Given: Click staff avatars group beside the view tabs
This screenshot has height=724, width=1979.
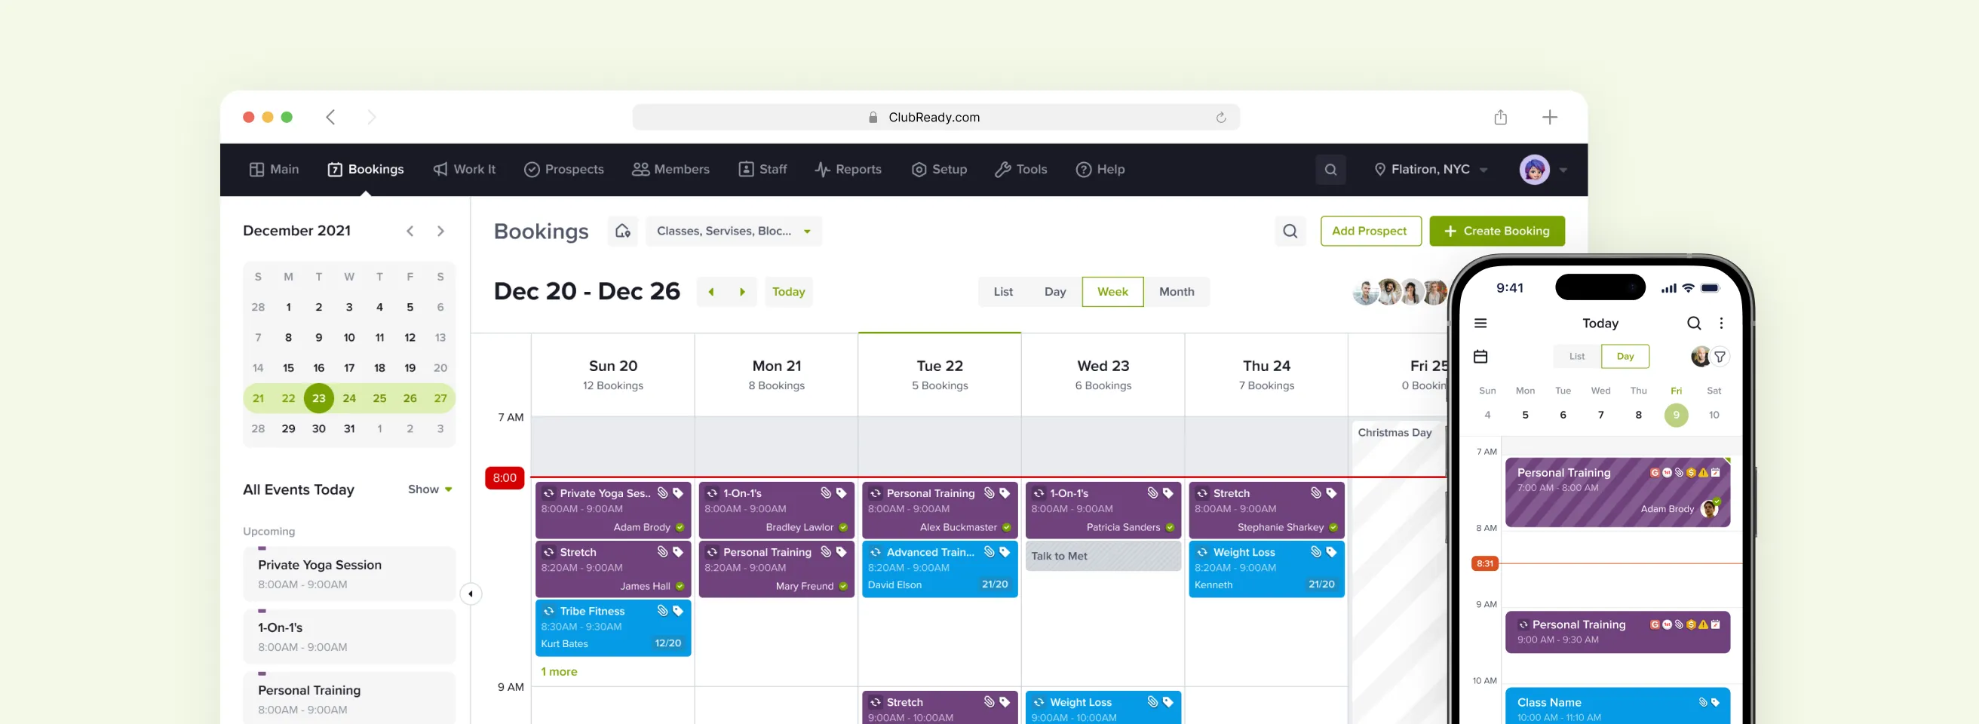Looking at the screenshot, I should (1400, 292).
